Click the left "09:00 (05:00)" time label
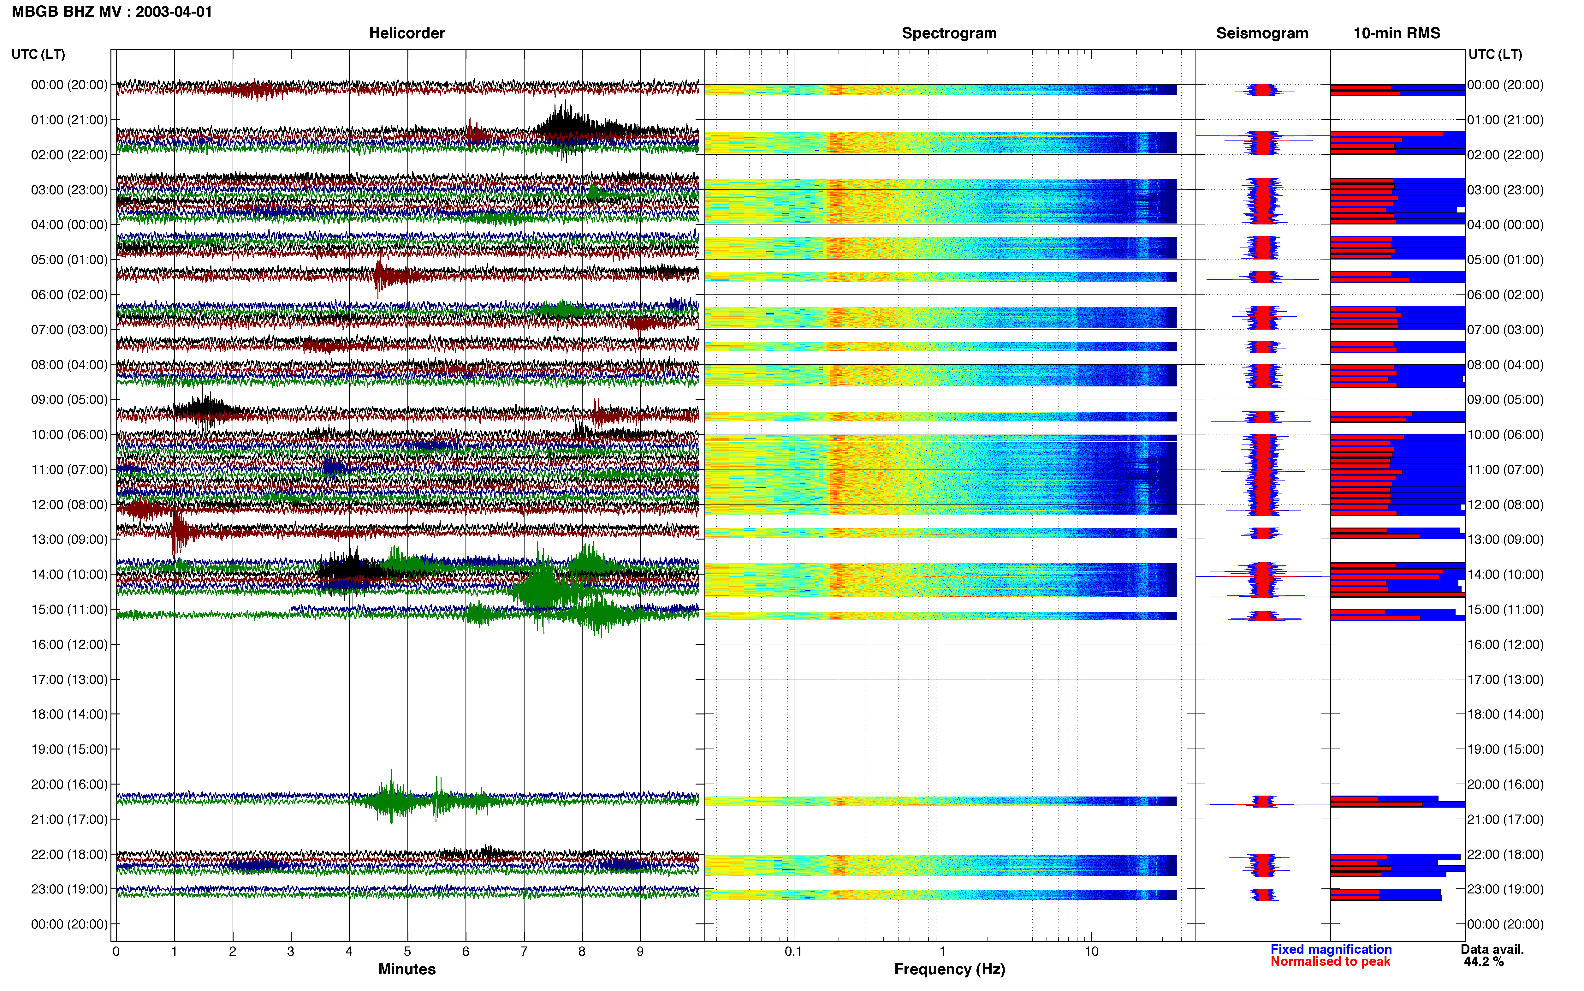 pos(69,400)
